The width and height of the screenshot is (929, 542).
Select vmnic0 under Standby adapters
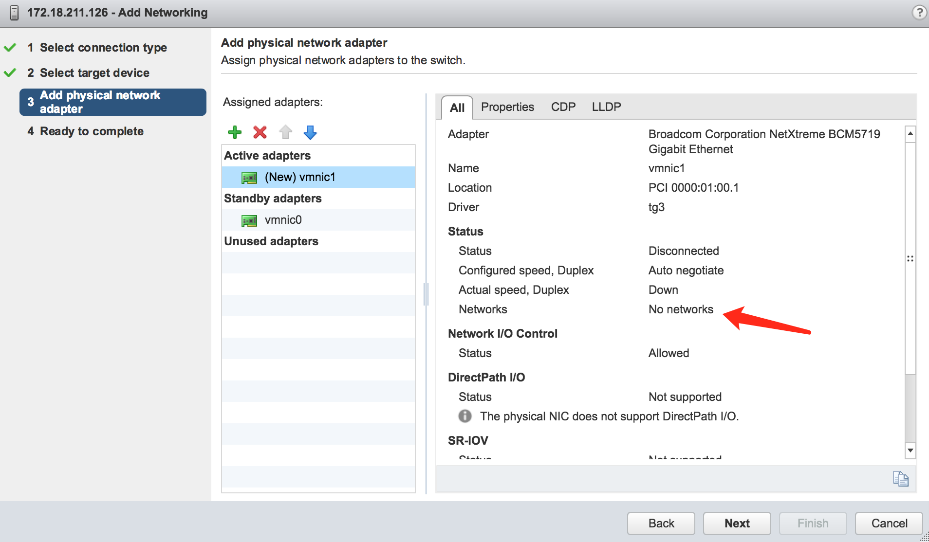[x=283, y=220]
